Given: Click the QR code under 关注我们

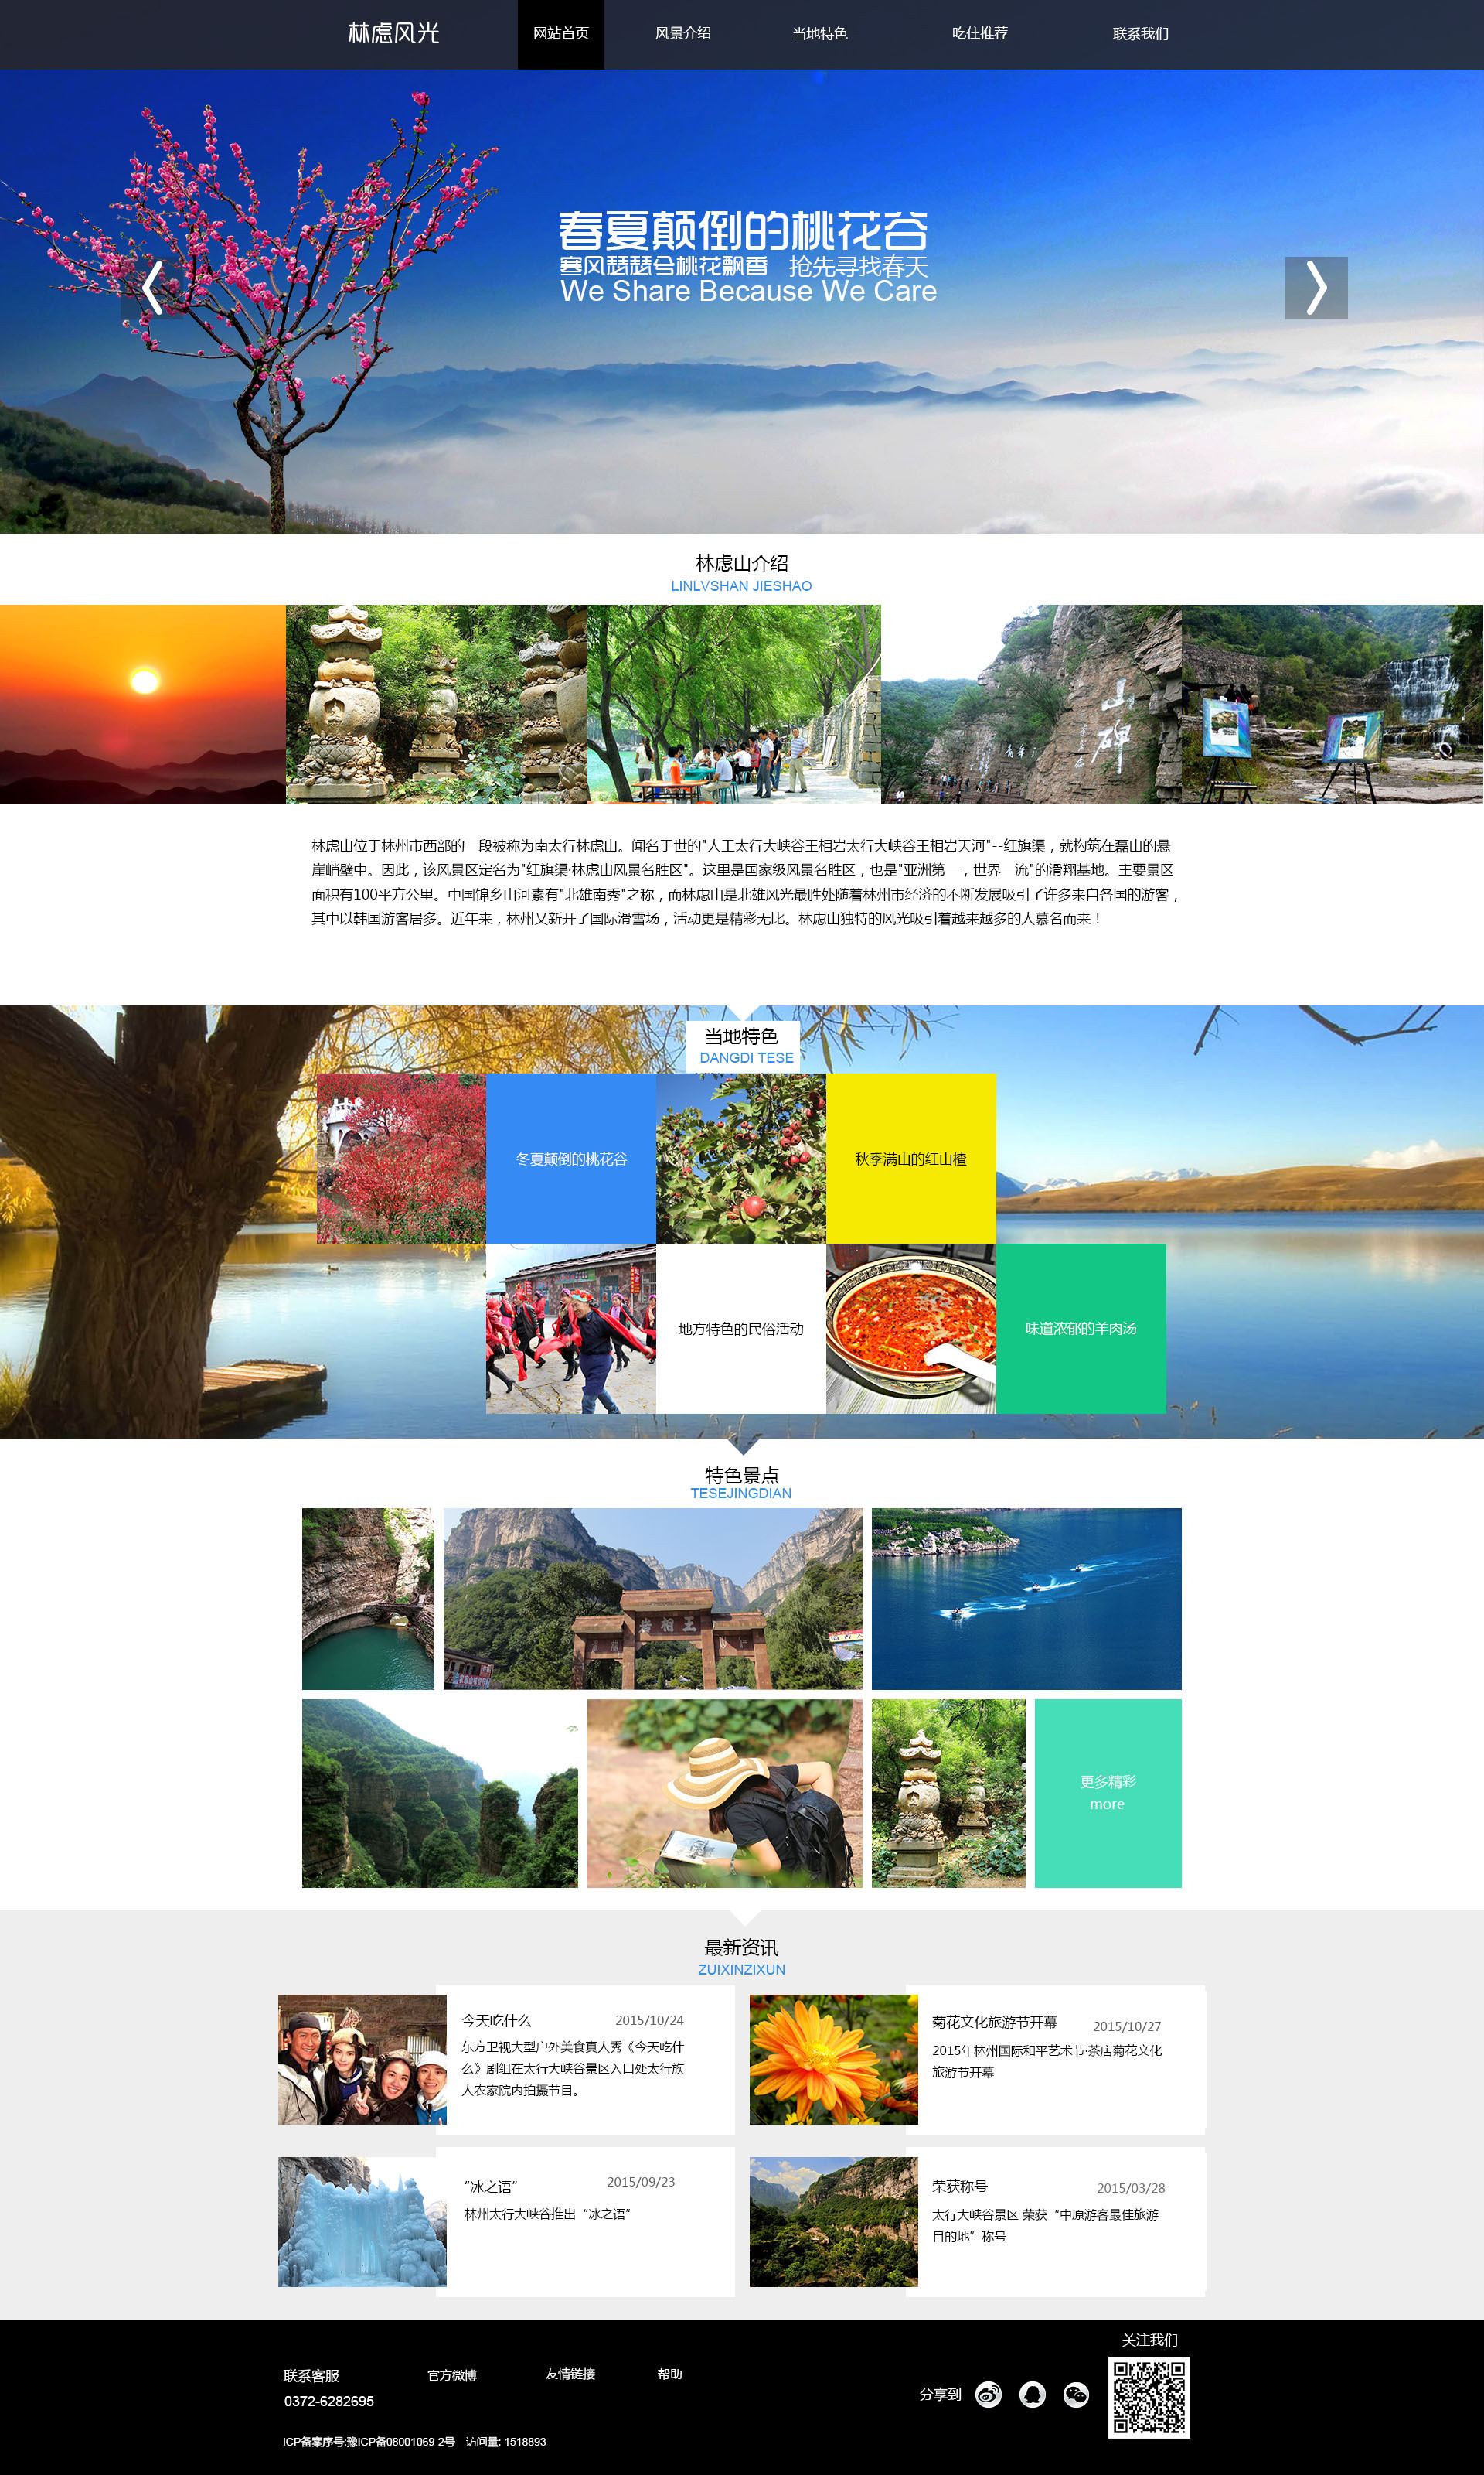Looking at the screenshot, I should (1149, 2397).
